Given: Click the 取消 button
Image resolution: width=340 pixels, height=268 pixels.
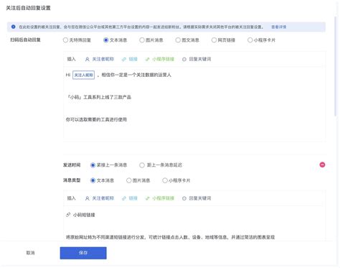Looking at the screenshot, I should (x=30, y=253).
